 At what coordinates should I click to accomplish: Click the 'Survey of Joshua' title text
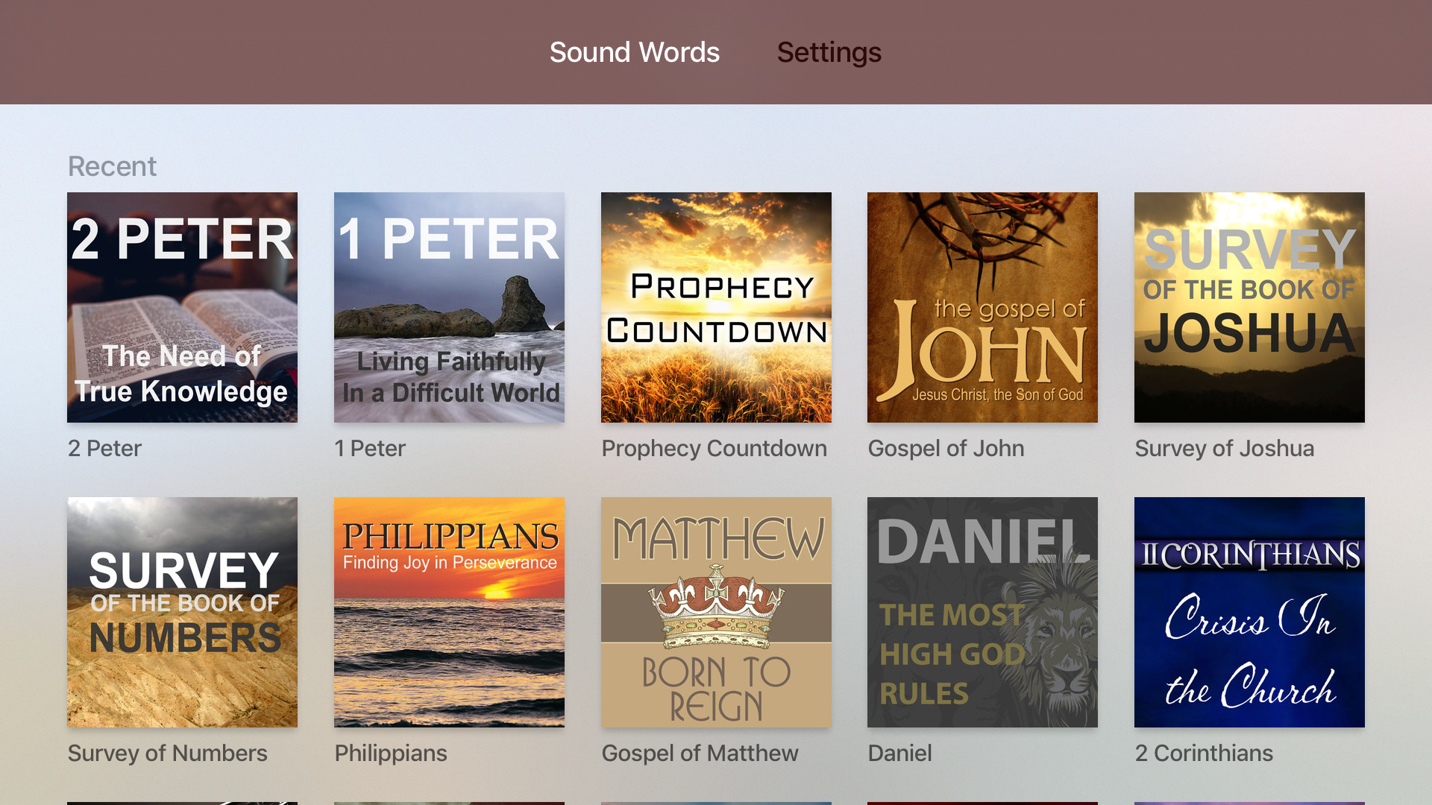click(1224, 449)
